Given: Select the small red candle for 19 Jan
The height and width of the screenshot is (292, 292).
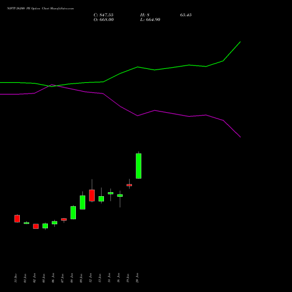Looking at the screenshot, I should click(129, 185).
